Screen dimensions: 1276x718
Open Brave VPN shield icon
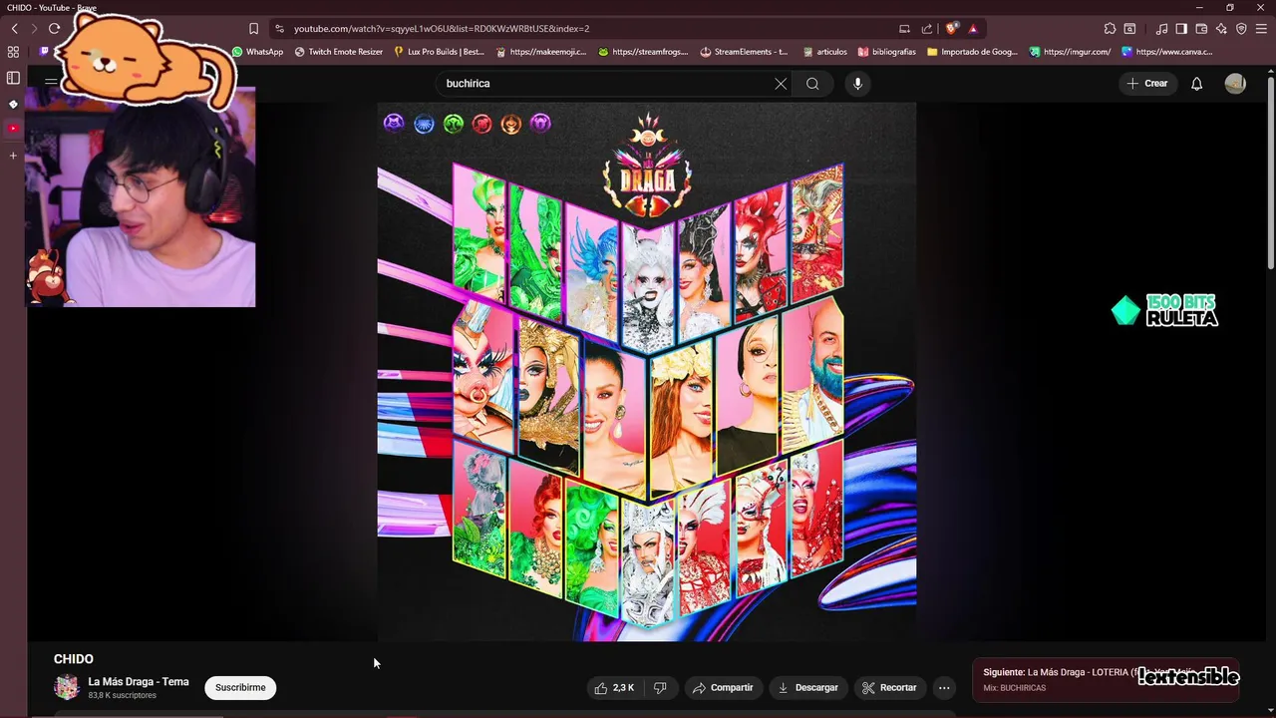(x=1241, y=29)
